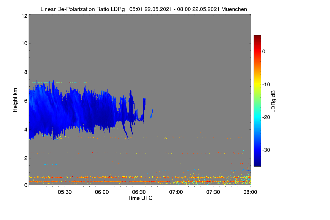Click the 'Muenchen' location label in title

pyautogui.click(x=234, y=9)
